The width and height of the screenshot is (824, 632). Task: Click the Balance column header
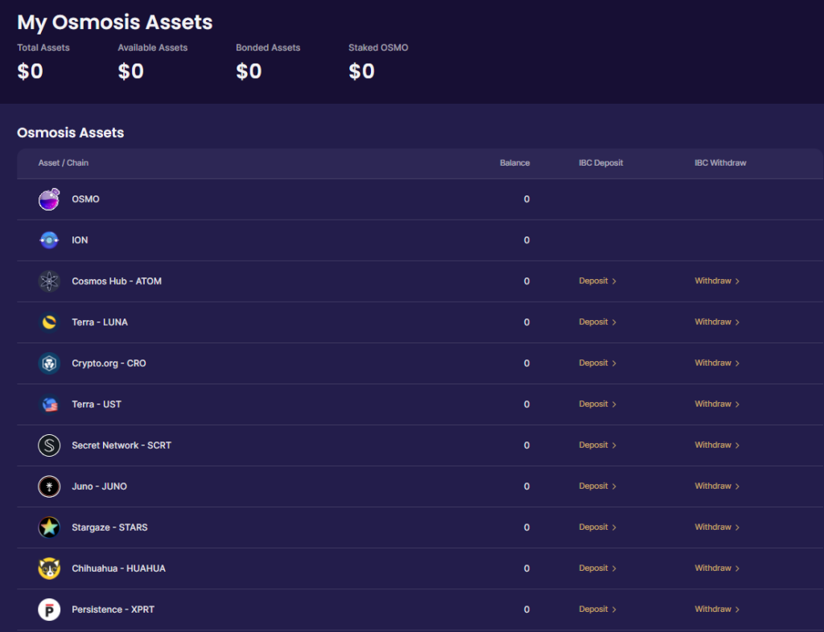514,162
